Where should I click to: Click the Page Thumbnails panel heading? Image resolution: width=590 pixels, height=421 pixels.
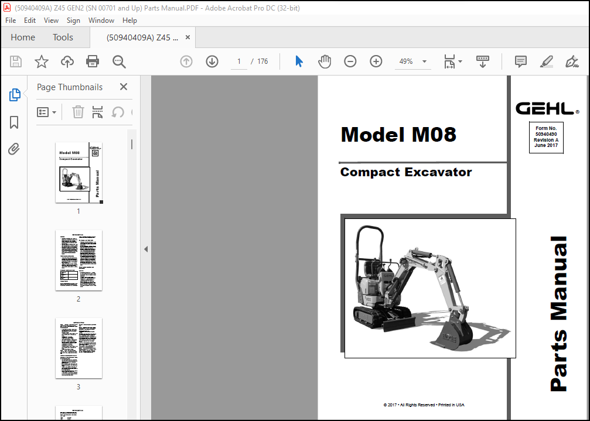click(70, 87)
